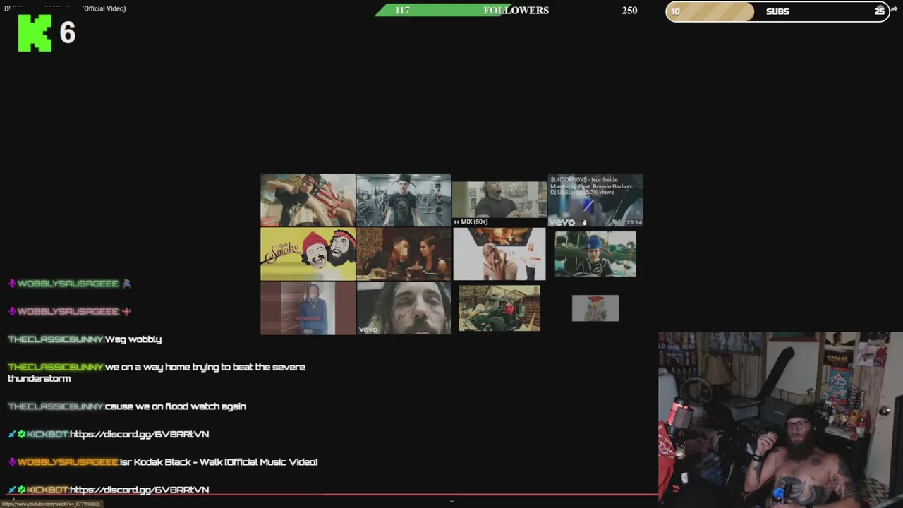
Task: Click the '!sr Kodak Black - Walk' chat message
Action: [219, 462]
